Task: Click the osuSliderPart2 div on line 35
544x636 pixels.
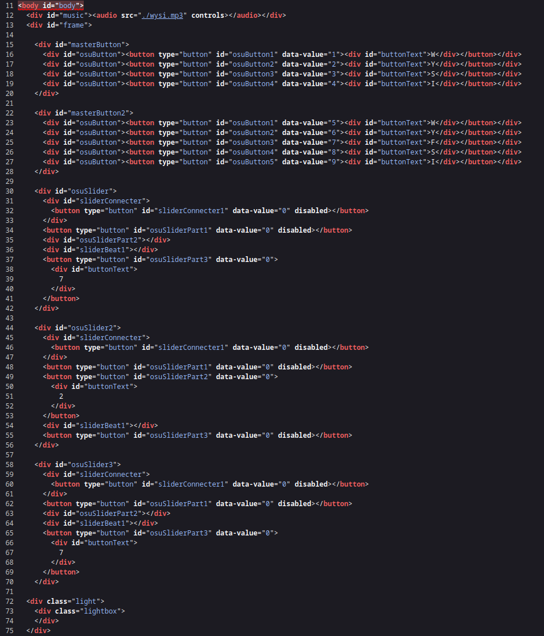Action: pyautogui.click(x=107, y=240)
